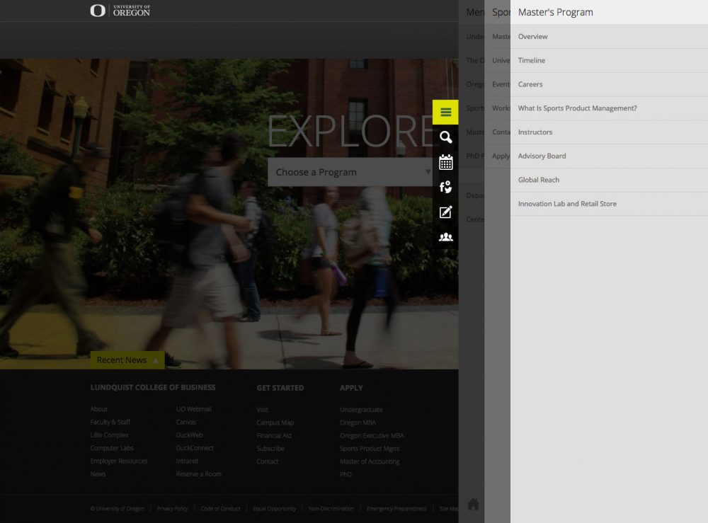
Task: Open the yellow hamburger navigation menu
Action: [445, 112]
